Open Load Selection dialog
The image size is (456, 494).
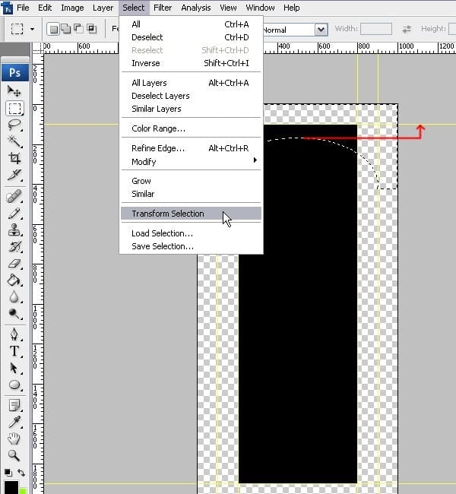tap(191, 233)
